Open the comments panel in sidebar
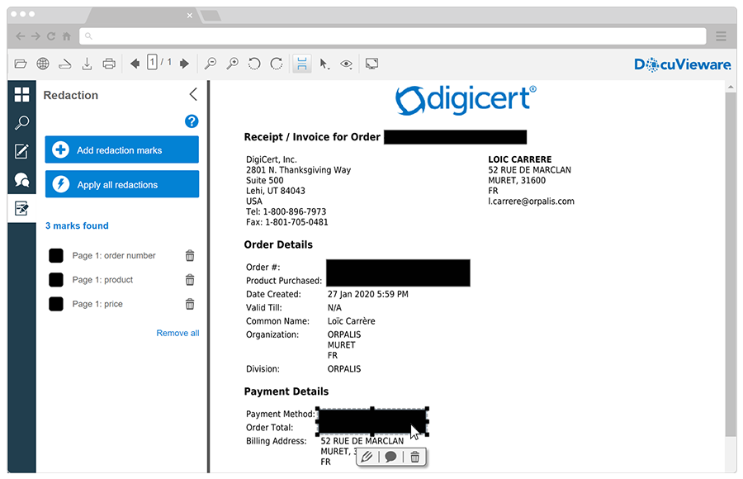 click(21, 180)
